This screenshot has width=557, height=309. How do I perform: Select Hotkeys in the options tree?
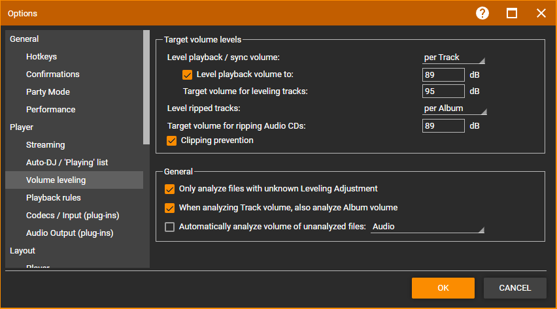[41, 57]
